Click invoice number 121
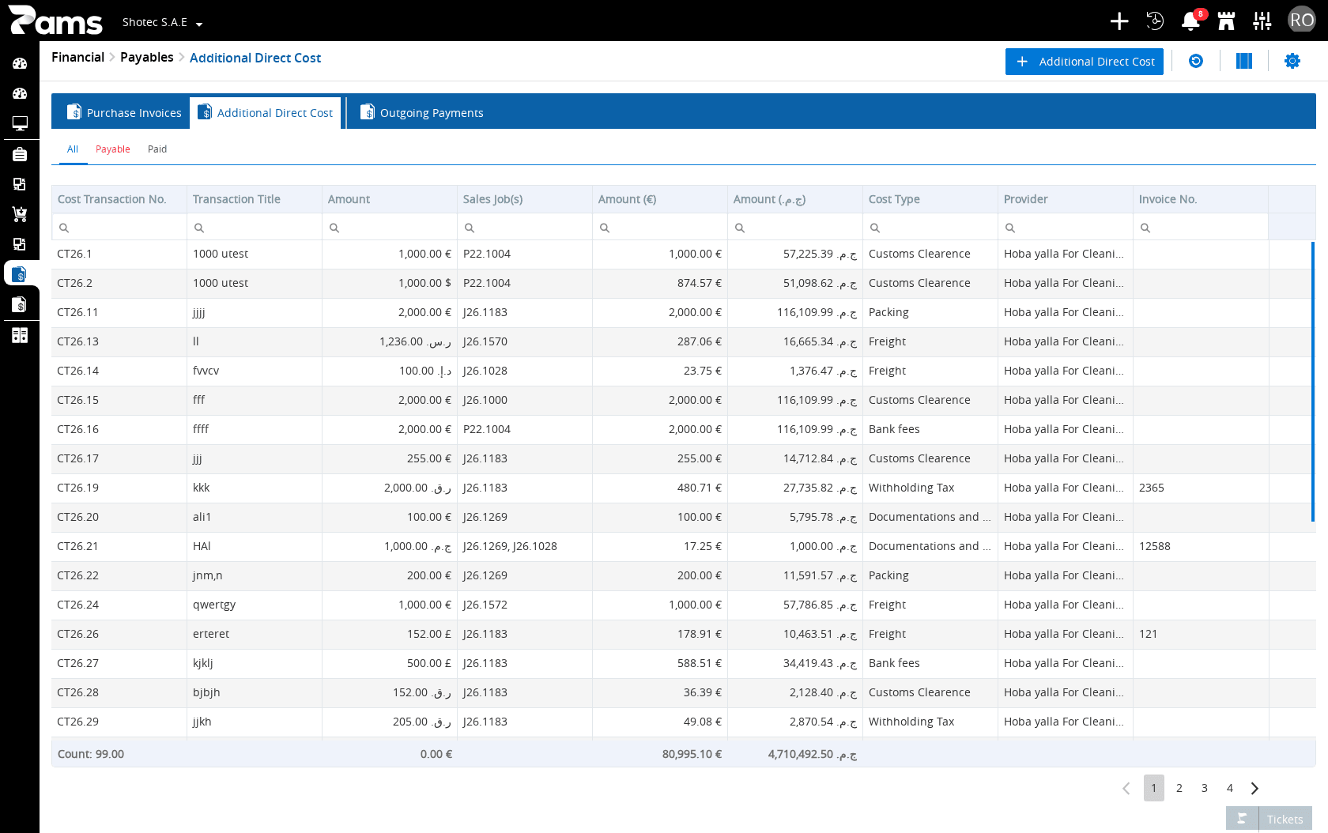The width and height of the screenshot is (1328, 833). click(x=1148, y=634)
